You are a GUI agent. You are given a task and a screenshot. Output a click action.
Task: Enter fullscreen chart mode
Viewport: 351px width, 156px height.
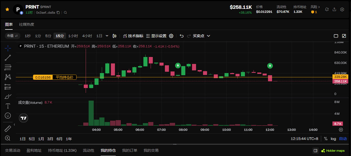pos(344,36)
